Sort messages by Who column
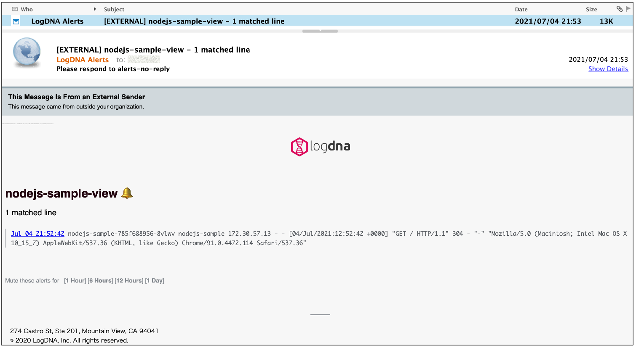 coord(27,9)
